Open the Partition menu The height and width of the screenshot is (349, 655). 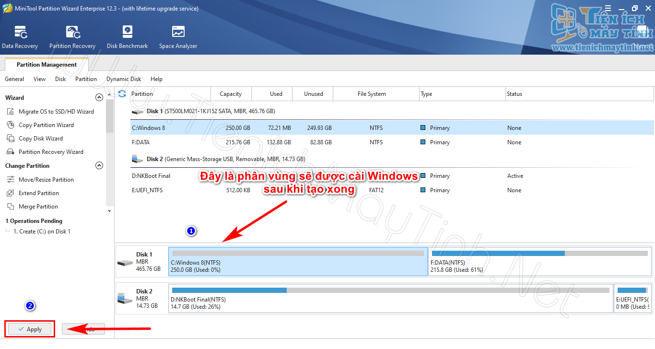point(86,79)
